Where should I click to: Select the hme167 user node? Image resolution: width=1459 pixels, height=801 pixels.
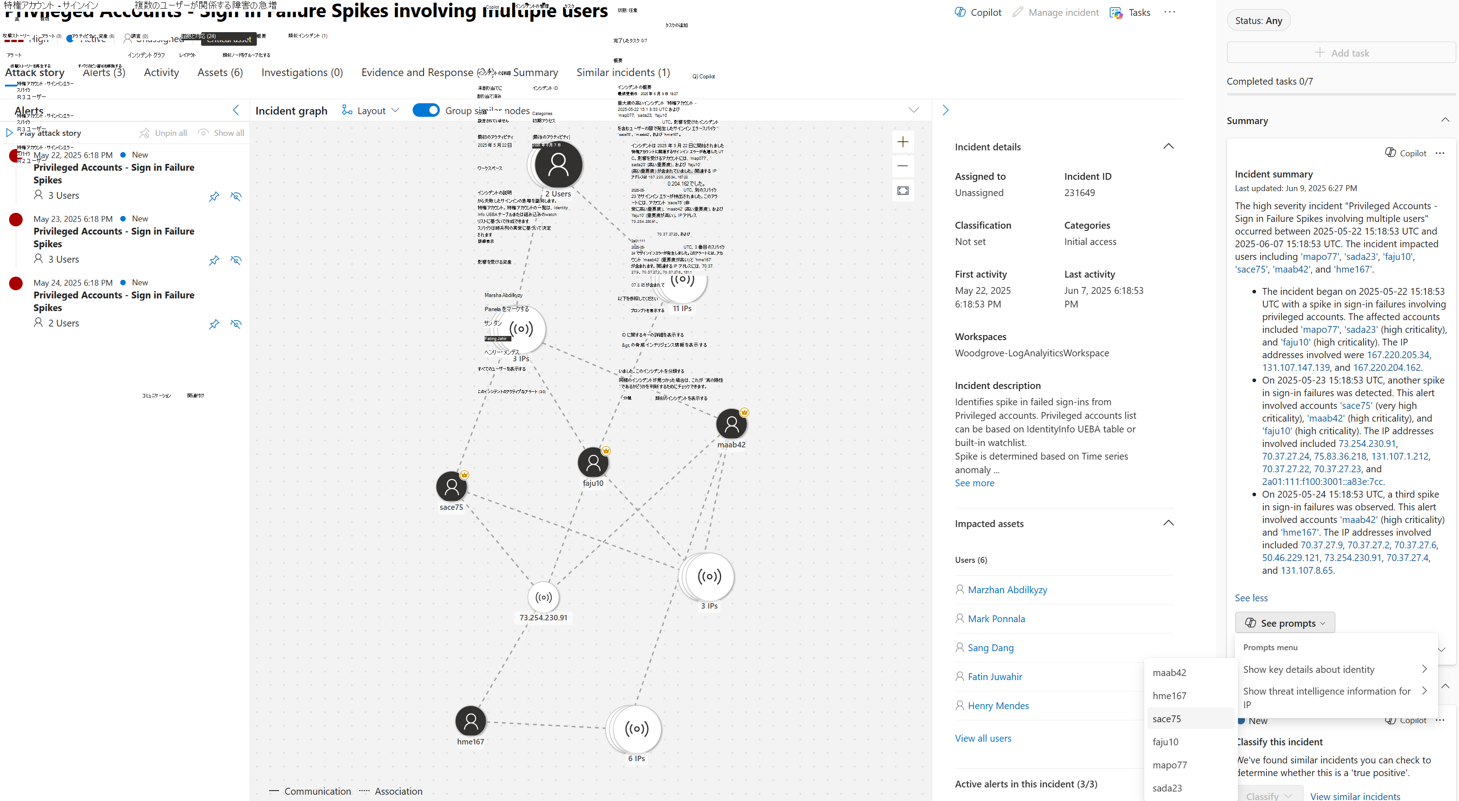click(x=470, y=721)
